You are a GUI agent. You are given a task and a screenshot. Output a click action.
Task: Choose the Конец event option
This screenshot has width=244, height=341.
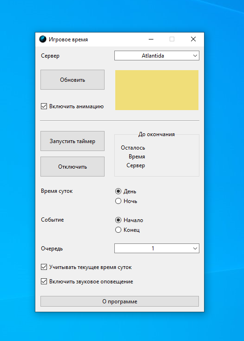click(x=119, y=230)
